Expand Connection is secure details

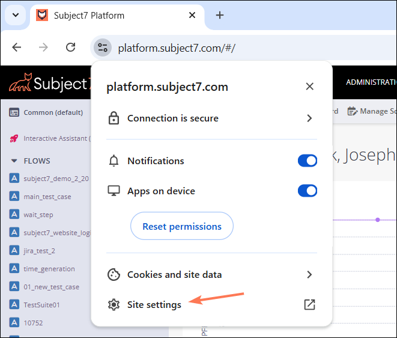[309, 118]
